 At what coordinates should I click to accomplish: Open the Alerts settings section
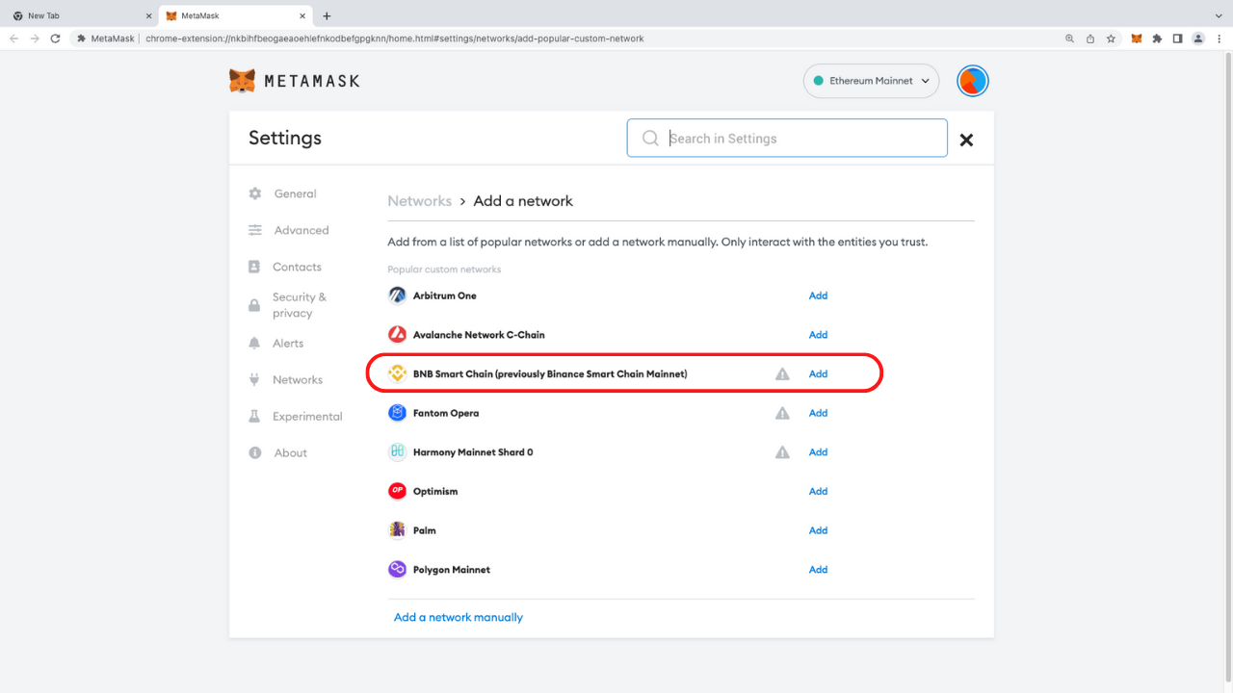pos(288,343)
